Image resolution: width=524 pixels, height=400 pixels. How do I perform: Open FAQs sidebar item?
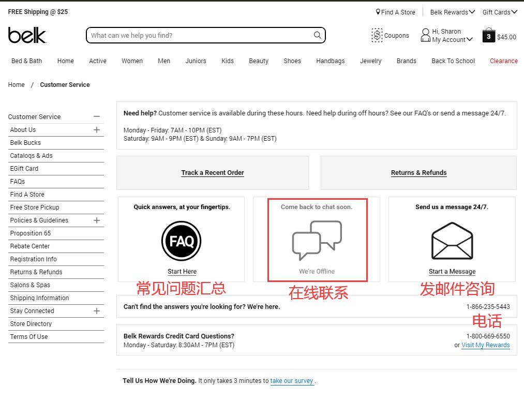click(x=18, y=182)
